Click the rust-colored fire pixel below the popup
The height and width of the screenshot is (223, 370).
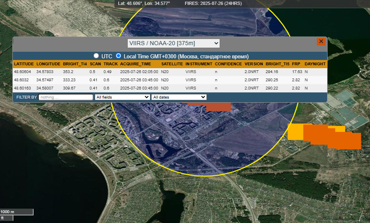[218, 106]
